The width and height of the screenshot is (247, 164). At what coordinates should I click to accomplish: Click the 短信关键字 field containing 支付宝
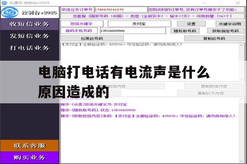tap(139, 24)
